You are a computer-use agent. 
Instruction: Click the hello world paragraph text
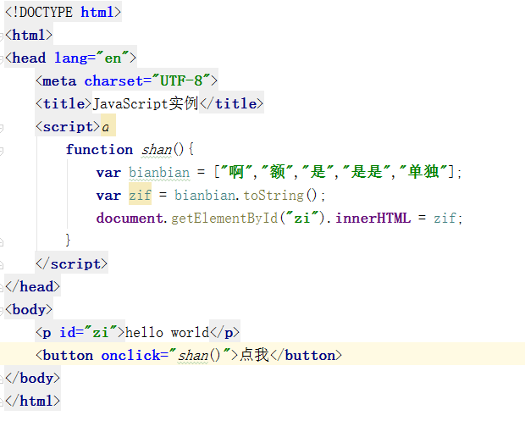167,333
